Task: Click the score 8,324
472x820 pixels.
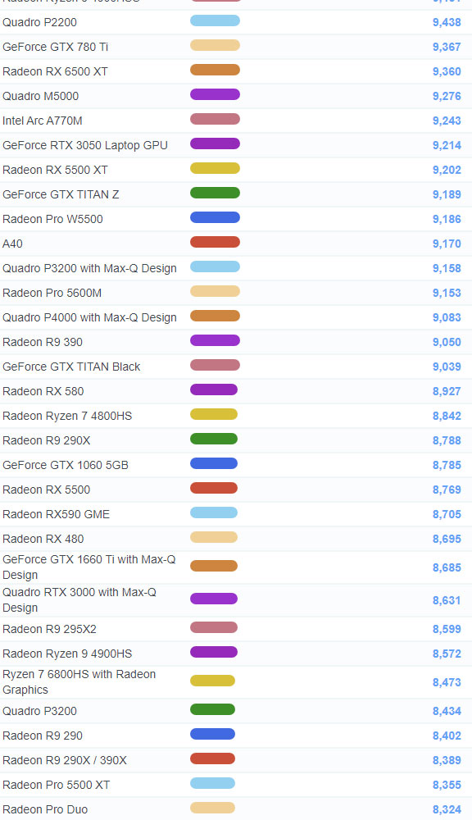Action: [x=447, y=809]
